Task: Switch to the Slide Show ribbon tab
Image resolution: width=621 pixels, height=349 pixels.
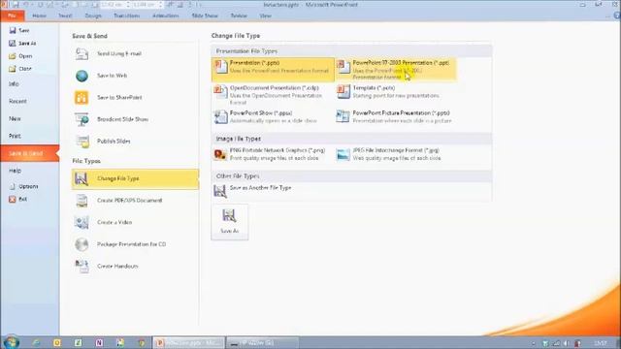Action: point(205,16)
